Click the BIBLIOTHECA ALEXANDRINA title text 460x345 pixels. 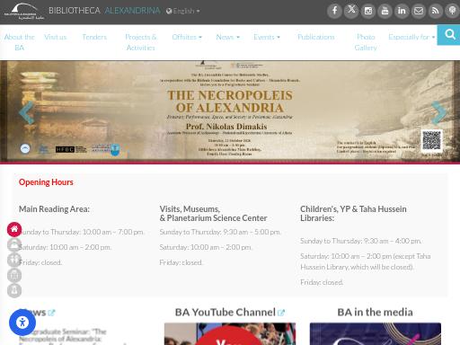pyautogui.click(x=104, y=11)
